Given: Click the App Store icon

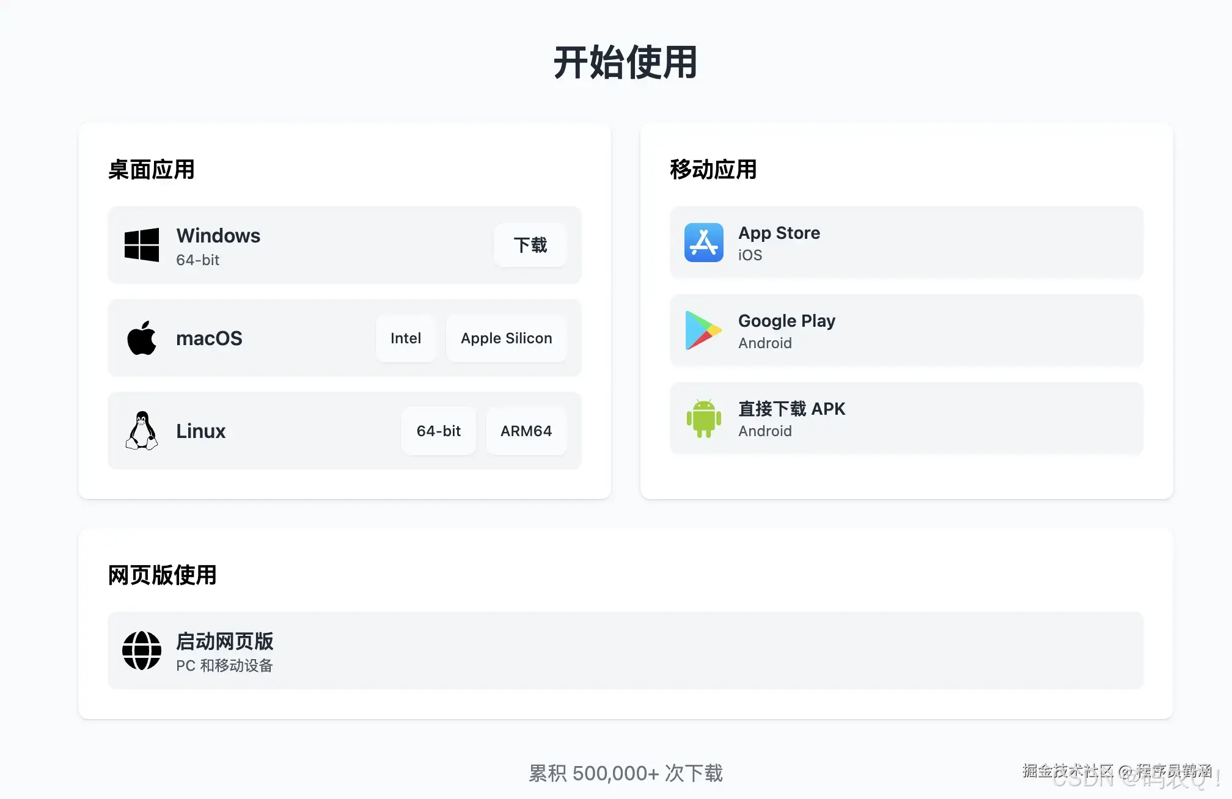Looking at the screenshot, I should coord(703,243).
